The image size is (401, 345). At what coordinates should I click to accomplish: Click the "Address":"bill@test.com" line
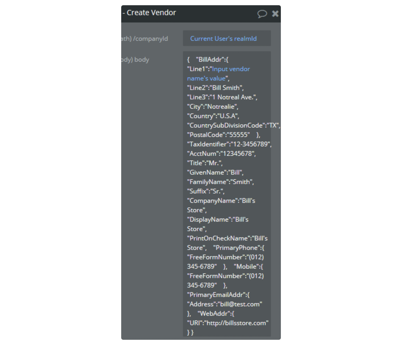tap(225, 304)
